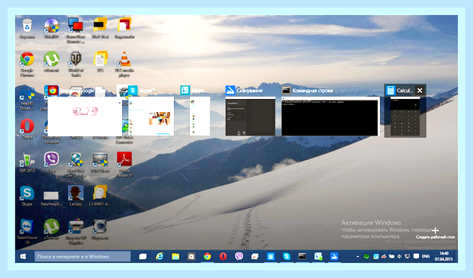The image size is (473, 278).
Task: Open the webcam-style Playmeter desktop shortcut
Action: (100, 229)
